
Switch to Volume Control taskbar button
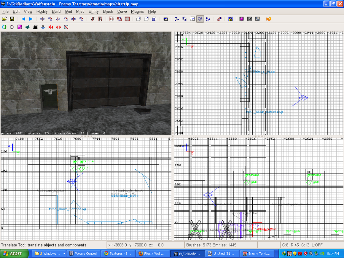pos(83,254)
